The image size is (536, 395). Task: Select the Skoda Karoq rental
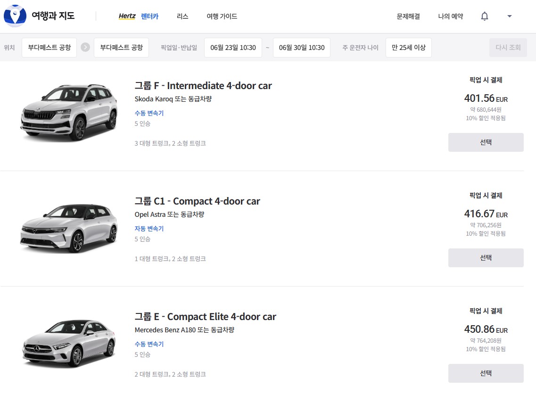(486, 142)
